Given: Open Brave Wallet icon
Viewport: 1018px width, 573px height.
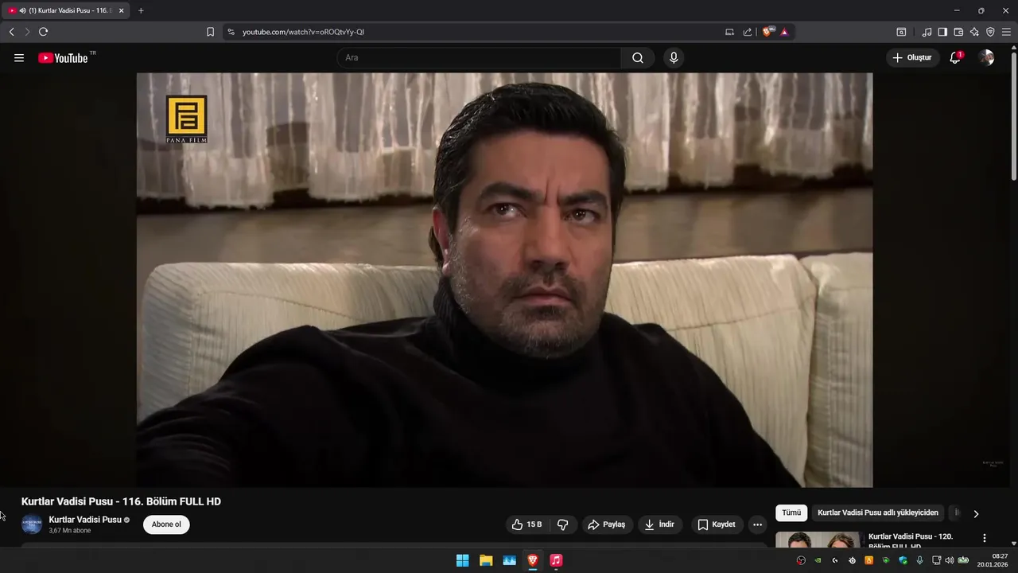Looking at the screenshot, I should 958,32.
